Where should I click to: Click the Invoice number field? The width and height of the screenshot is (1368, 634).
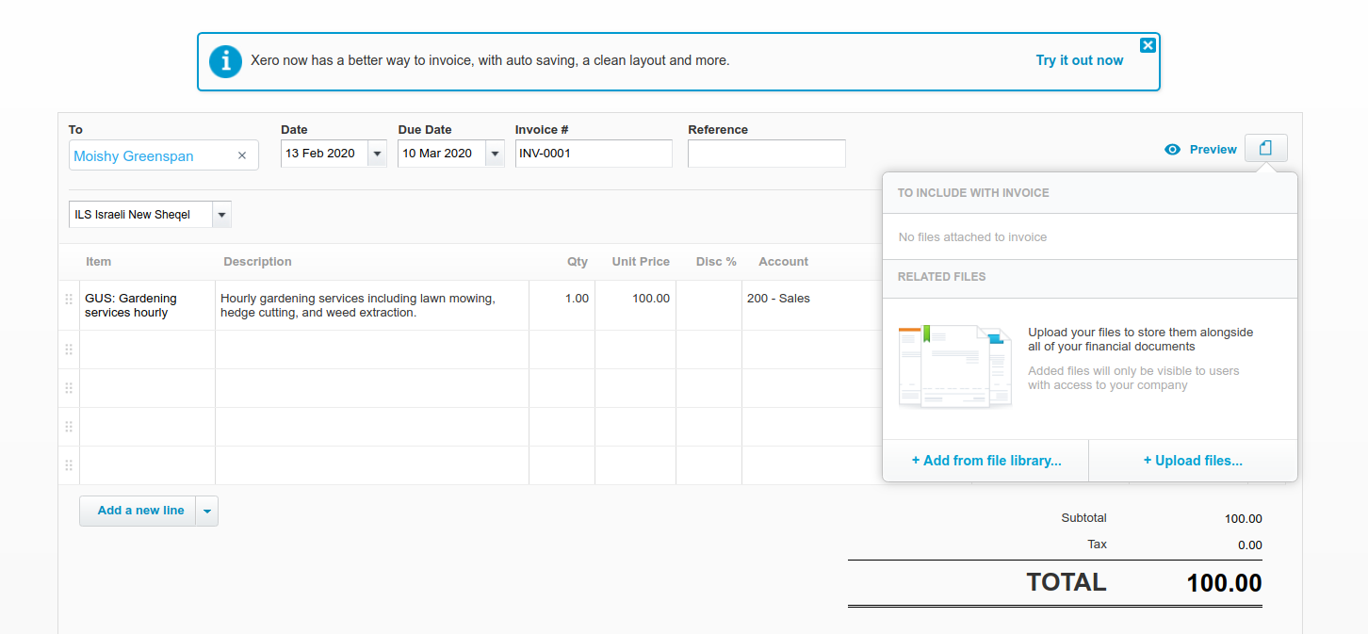point(593,154)
